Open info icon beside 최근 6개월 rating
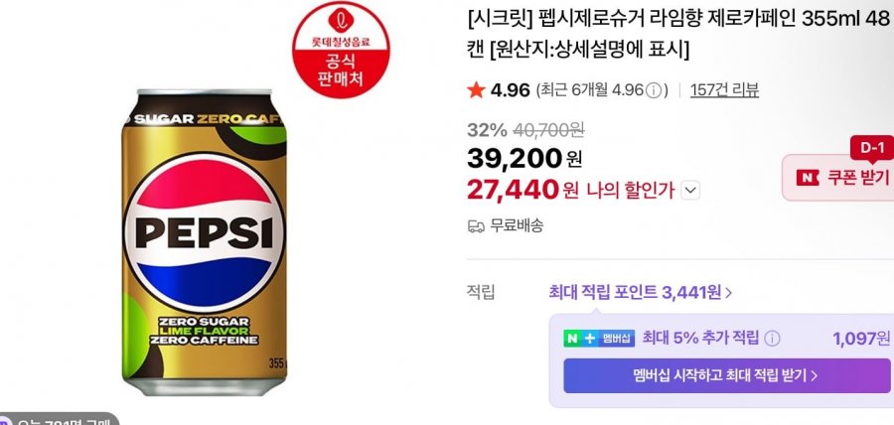The width and height of the screenshot is (894, 425). [653, 91]
